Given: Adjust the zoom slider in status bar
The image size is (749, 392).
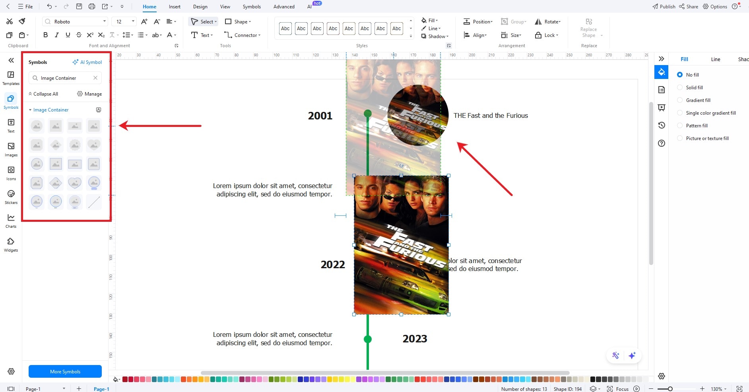Looking at the screenshot, I should (x=670, y=389).
